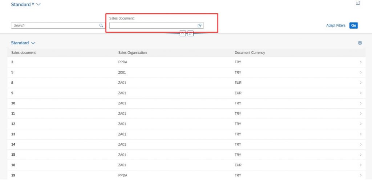Navigate via arrow on sales document 18 row

click(x=361, y=165)
